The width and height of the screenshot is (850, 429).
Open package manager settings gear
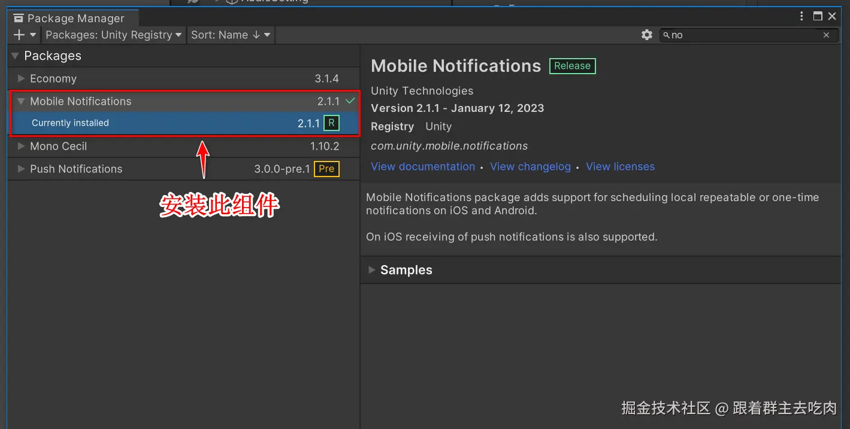point(646,35)
